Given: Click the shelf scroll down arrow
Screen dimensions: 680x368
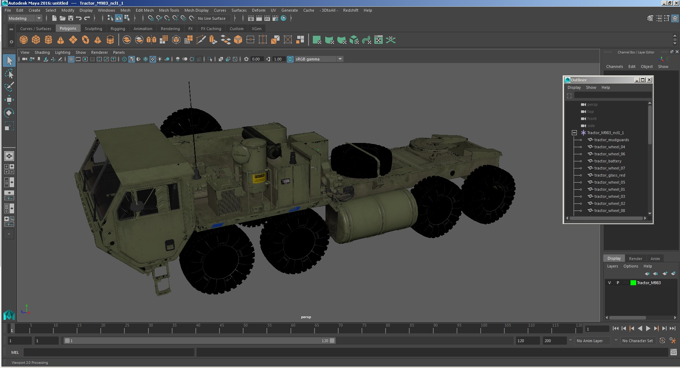Looking at the screenshot, I should [675, 44].
